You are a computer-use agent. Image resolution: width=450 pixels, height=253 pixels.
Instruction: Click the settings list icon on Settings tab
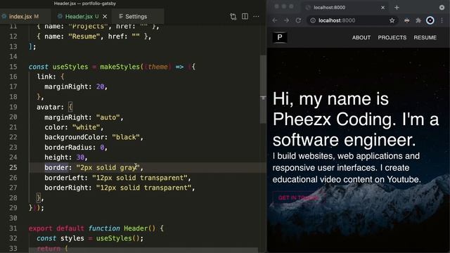(121, 16)
